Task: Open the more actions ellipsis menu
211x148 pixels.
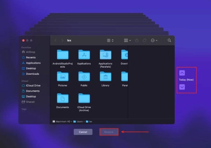Action: (154, 40)
